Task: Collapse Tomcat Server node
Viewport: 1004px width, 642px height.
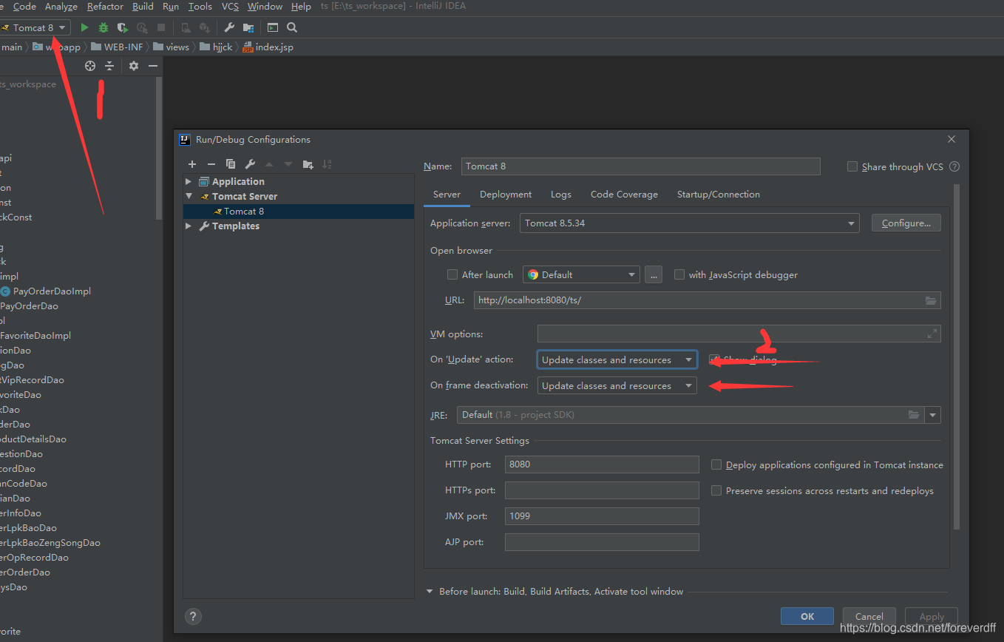Action: coord(189,196)
